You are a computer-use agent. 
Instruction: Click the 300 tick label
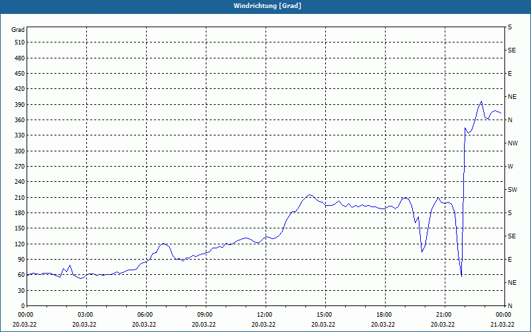tap(20, 151)
